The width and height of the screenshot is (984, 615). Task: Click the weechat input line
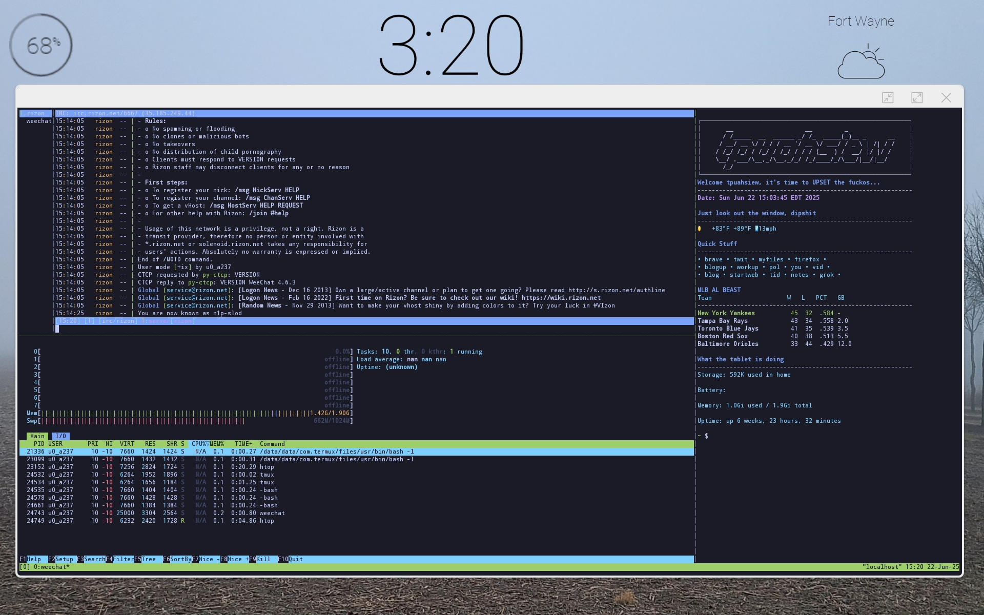pos(374,329)
